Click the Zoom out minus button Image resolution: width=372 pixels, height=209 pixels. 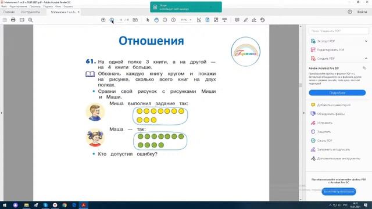pos(165,20)
